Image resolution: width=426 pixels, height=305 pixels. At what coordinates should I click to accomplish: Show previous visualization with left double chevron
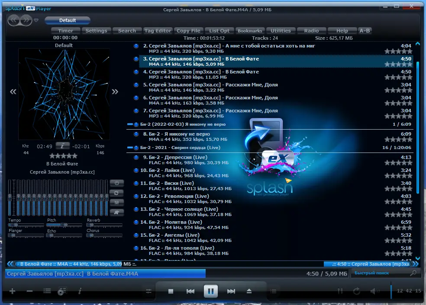pos(13,92)
